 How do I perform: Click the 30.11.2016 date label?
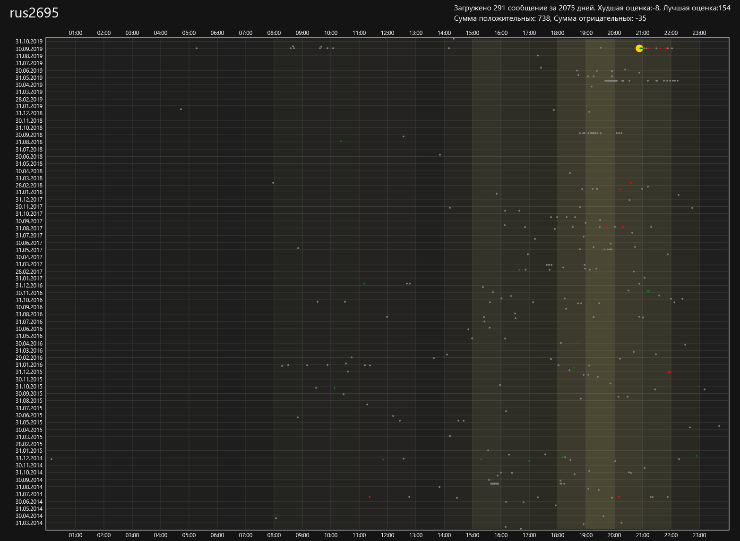29,293
